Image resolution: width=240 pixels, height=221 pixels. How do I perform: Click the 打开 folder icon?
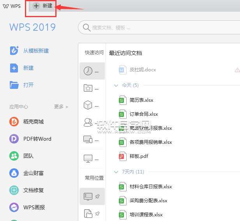point(14,85)
